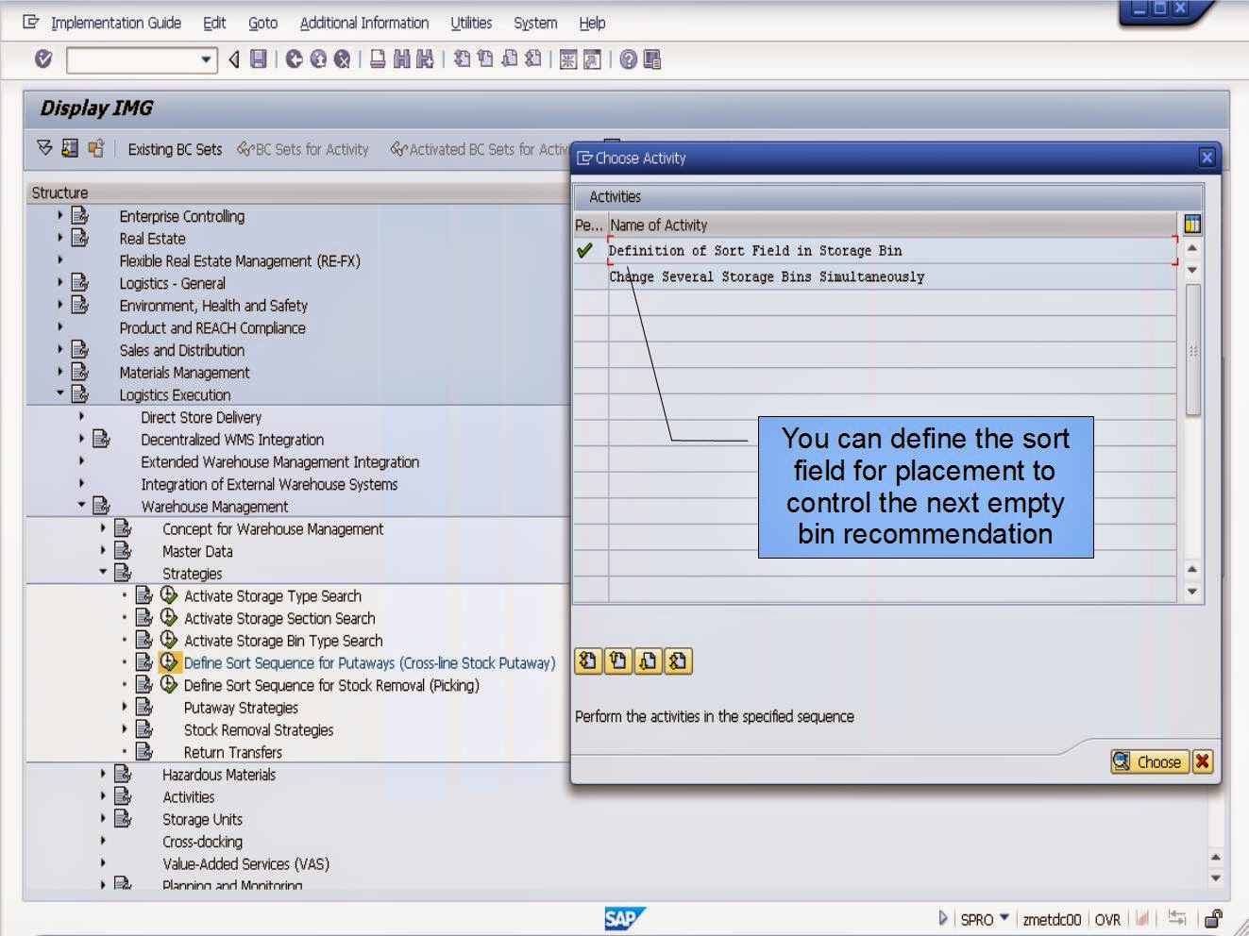Viewport: 1249px width, 936px height.
Task: Open the Goto menu
Action: coord(262,23)
